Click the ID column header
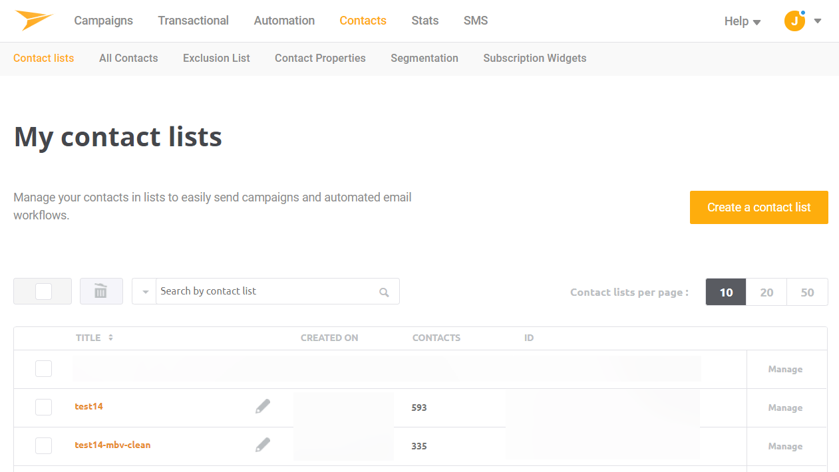 pyautogui.click(x=529, y=338)
